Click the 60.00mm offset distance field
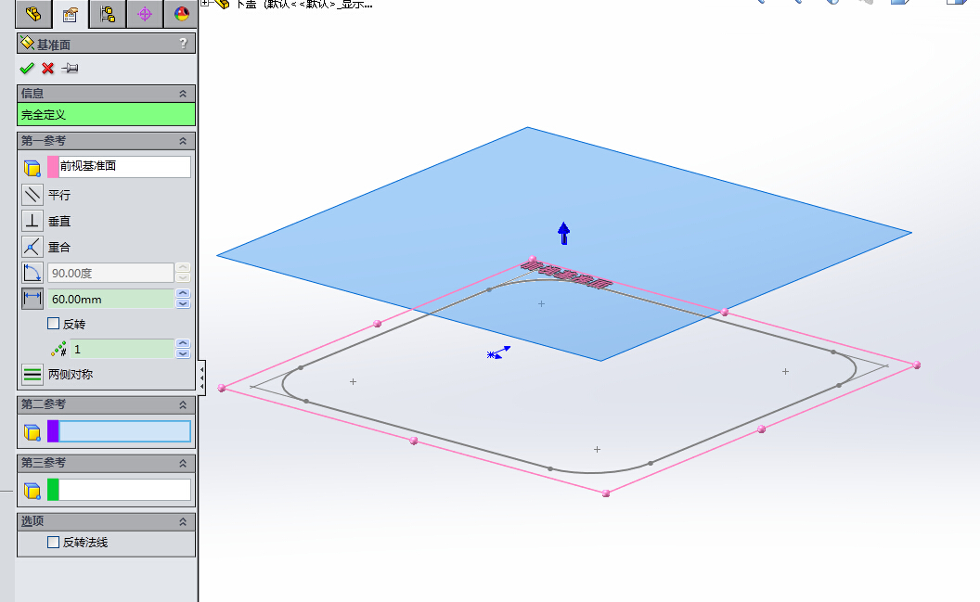This screenshot has height=602, width=980. [110, 299]
